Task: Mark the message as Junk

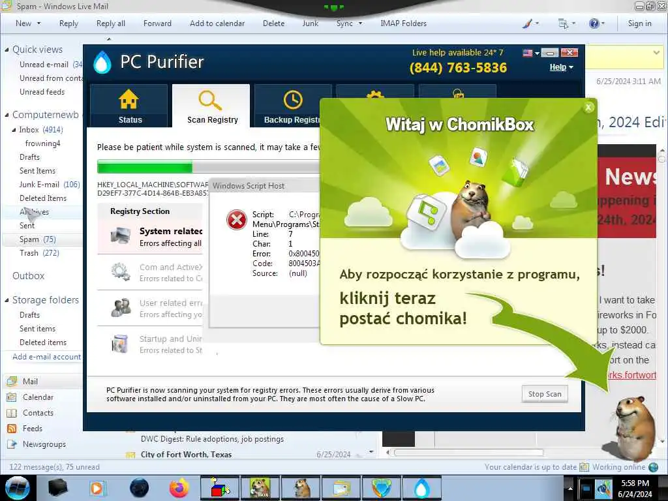Action: point(310,23)
